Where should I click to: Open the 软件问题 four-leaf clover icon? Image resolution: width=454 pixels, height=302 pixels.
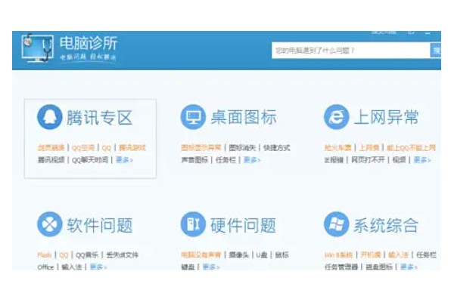pyautogui.click(x=49, y=224)
